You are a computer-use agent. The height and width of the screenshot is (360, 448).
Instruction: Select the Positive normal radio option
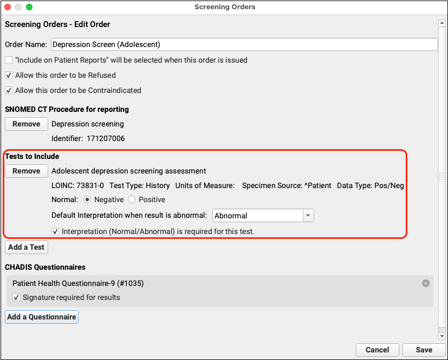click(x=132, y=200)
